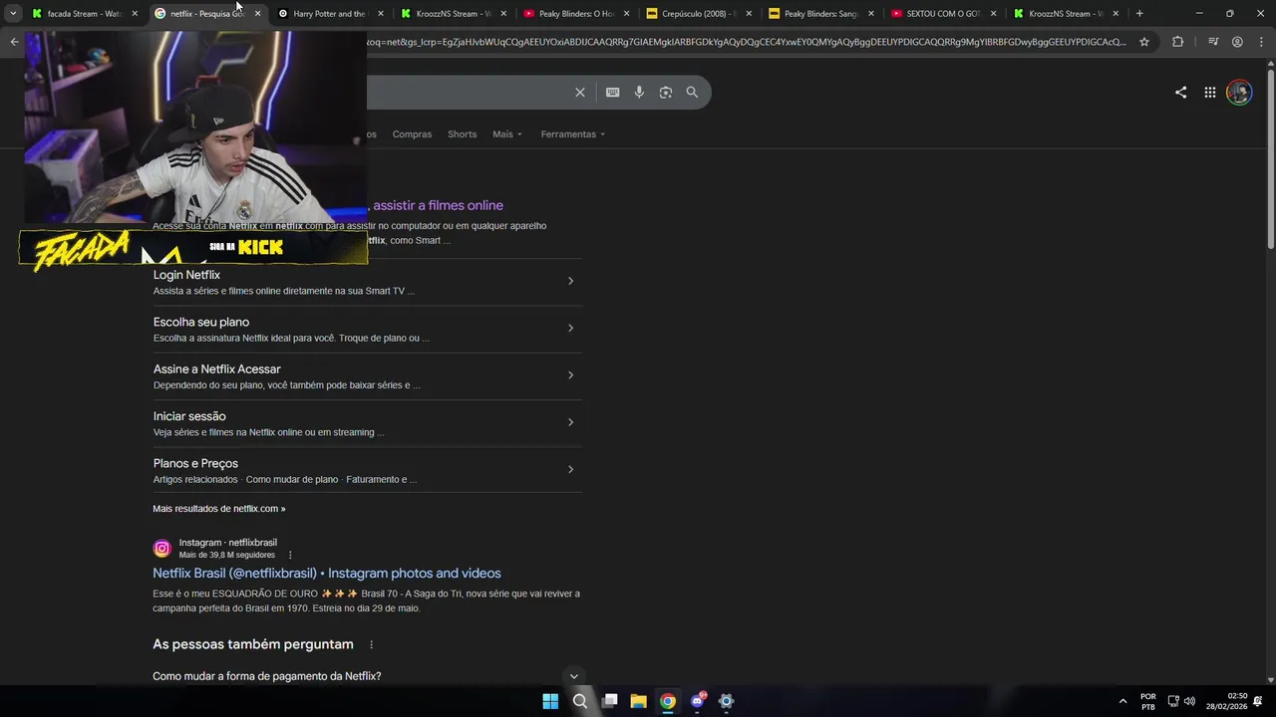Open the Chrome profile icon in toolbar

[x=1237, y=42]
